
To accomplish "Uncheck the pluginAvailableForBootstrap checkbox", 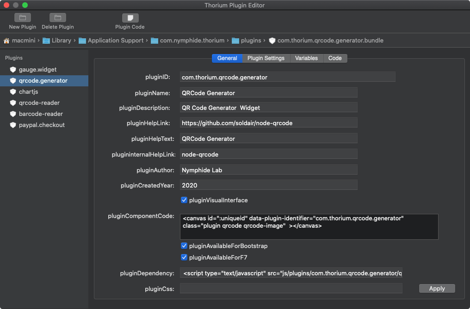I will pos(184,246).
